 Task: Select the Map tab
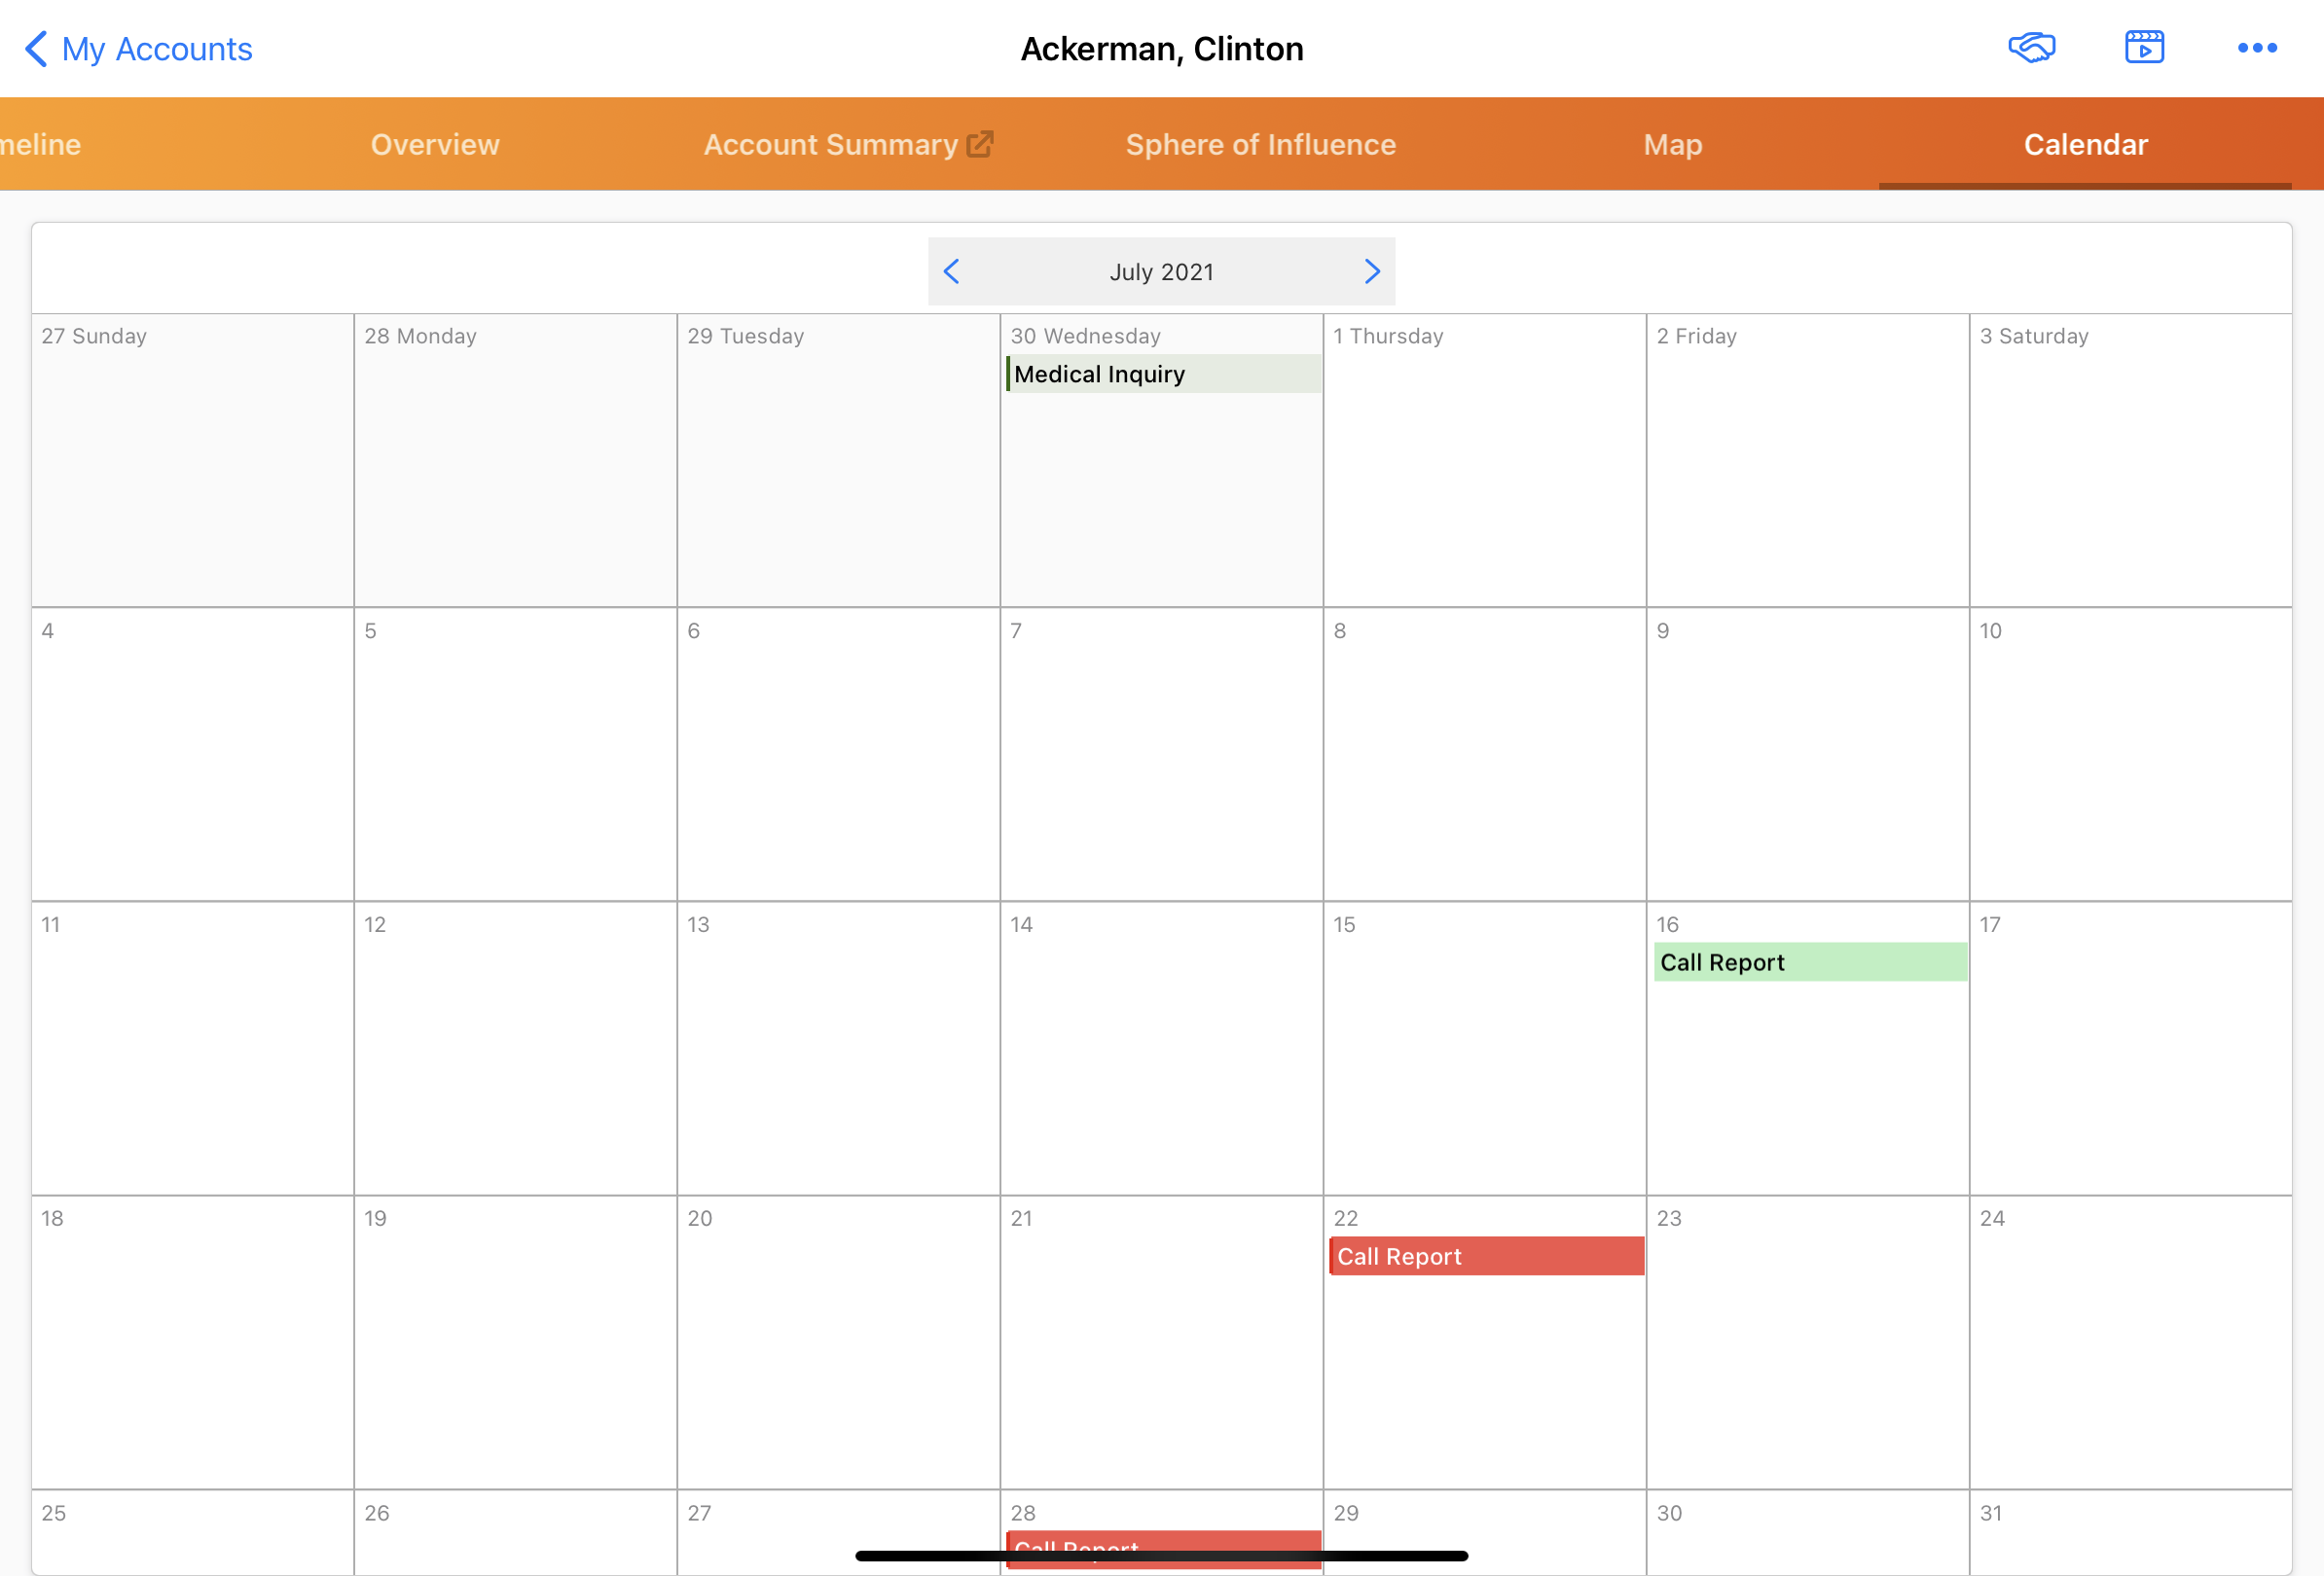click(x=1672, y=145)
